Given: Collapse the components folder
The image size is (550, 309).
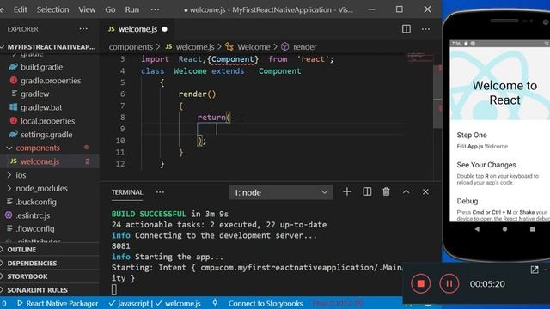Looking at the screenshot, I should 38,148.
